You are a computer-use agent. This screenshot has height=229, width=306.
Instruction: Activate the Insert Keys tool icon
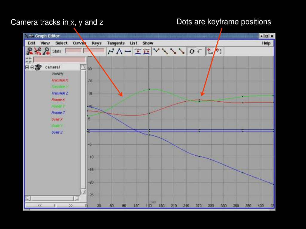(38, 51)
